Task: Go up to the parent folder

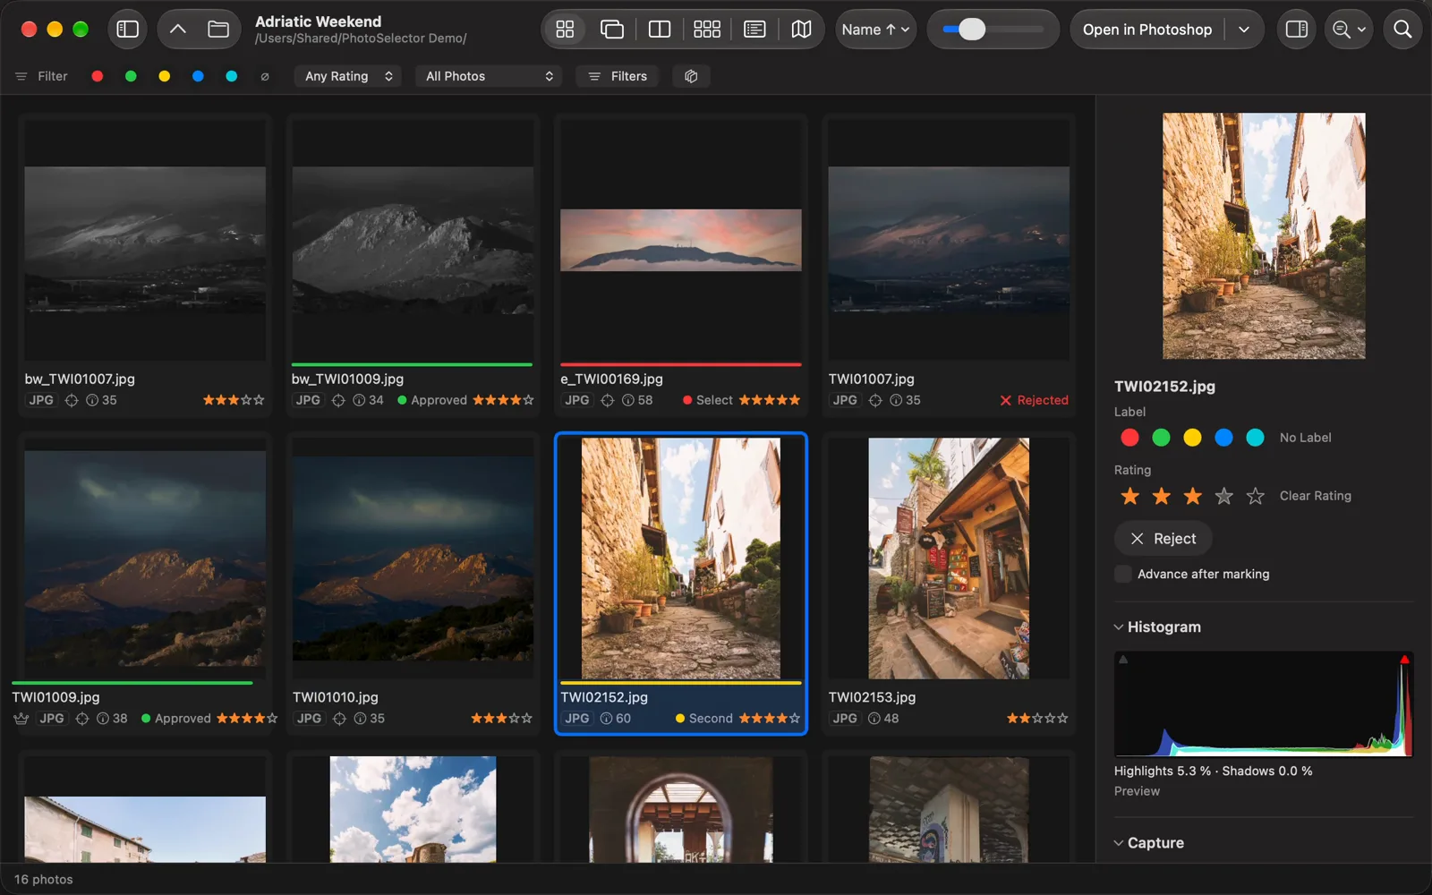Action: click(178, 30)
